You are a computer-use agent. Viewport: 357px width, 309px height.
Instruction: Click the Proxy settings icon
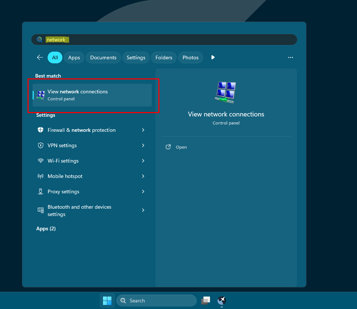pyautogui.click(x=40, y=191)
